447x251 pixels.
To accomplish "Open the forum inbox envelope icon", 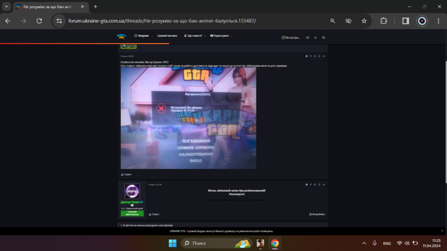I will pyautogui.click(x=308, y=38).
